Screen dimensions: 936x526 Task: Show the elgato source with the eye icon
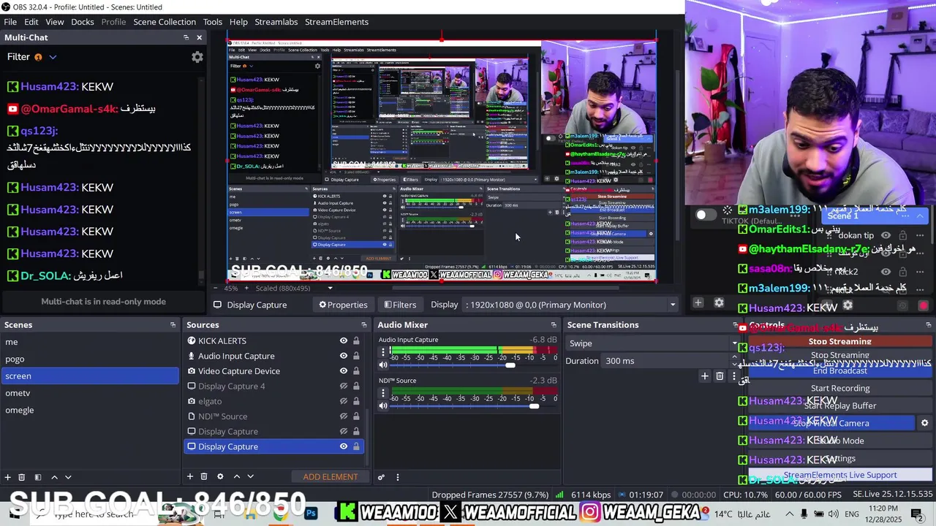tap(344, 401)
